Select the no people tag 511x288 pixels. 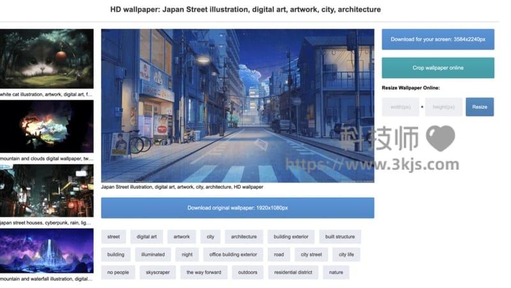118,273
